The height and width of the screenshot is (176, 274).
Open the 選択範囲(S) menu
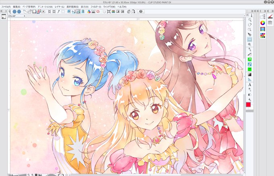[73, 7]
